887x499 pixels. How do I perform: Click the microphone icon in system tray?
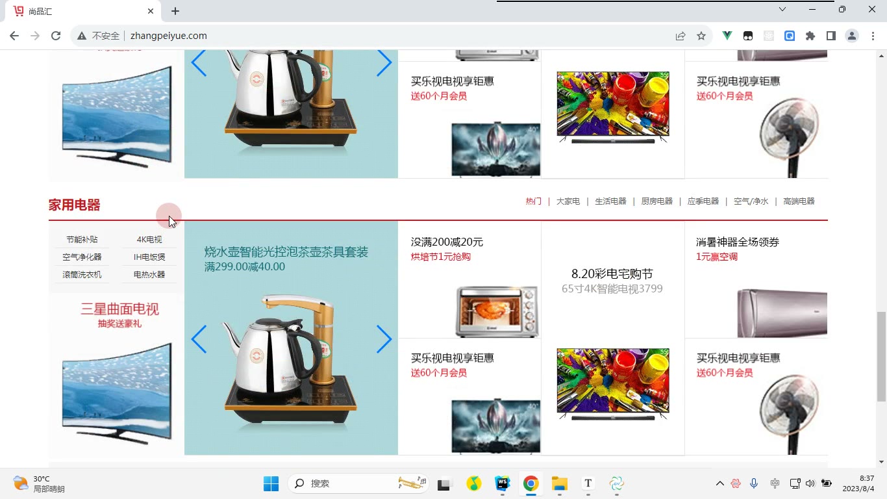(754, 483)
